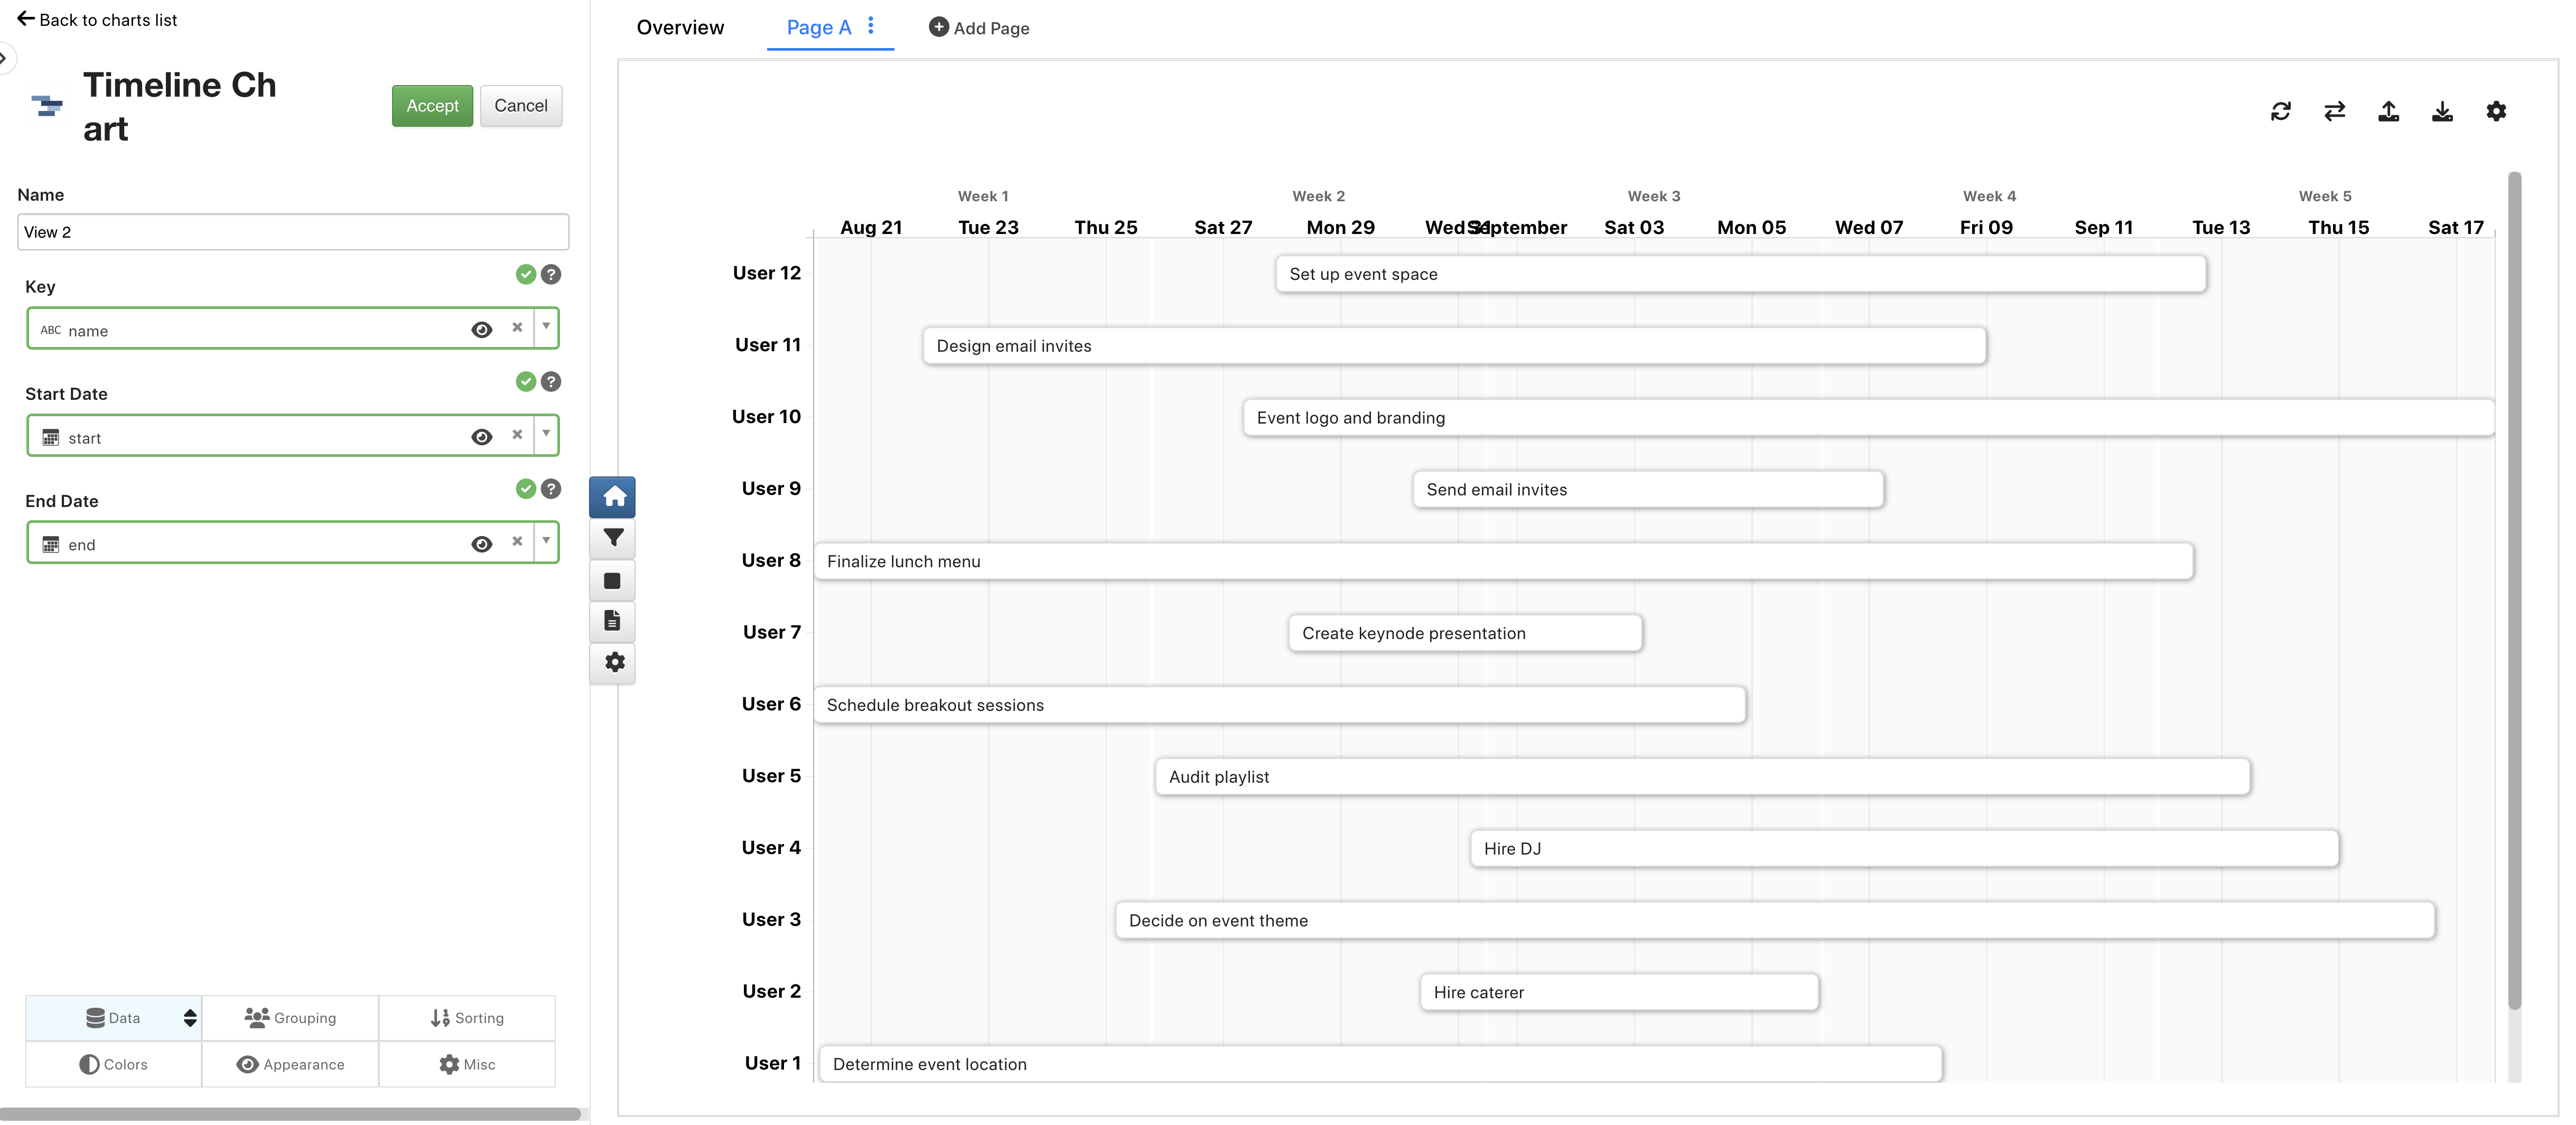Toggle eye visibility for the name key field

(x=481, y=330)
